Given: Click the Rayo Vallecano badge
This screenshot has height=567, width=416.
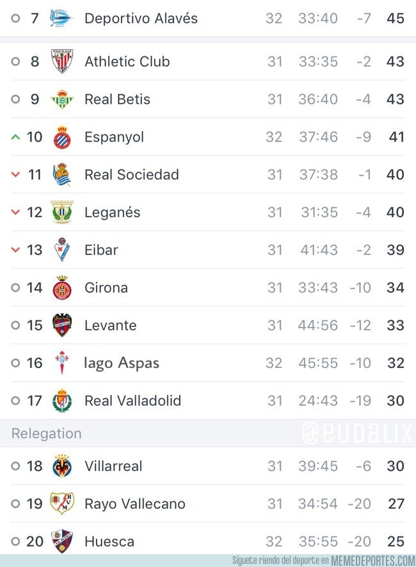Looking at the screenshot, I should point(62,504).
